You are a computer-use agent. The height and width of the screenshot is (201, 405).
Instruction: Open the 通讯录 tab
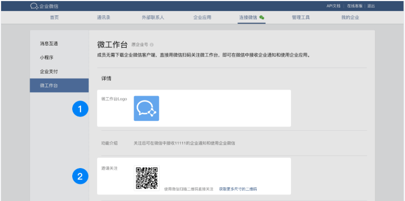104,18
